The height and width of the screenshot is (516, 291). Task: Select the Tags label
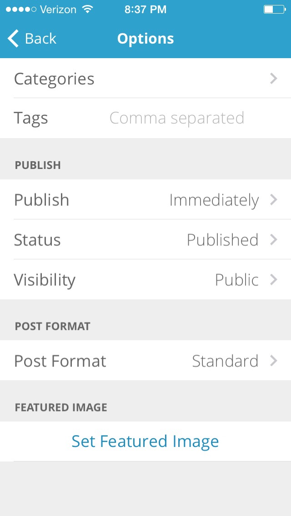point(31,118)
